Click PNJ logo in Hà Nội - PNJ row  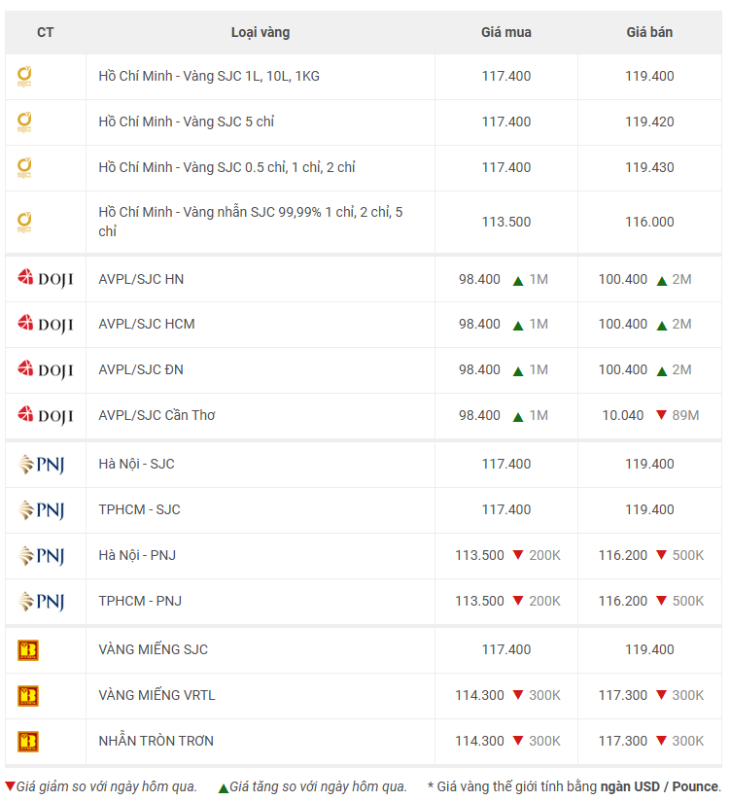[x=42, y=556]
